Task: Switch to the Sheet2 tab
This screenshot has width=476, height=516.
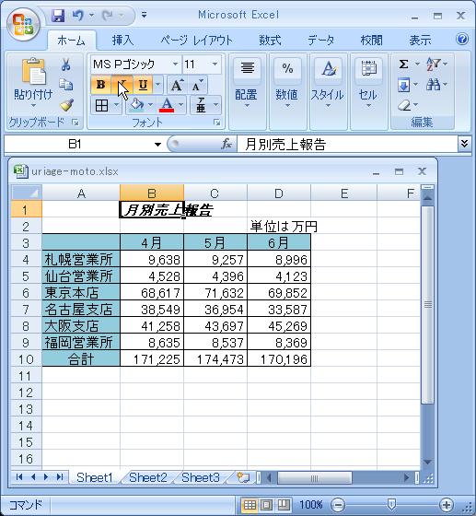Action: pyautogui.click(x=148, y=477)
